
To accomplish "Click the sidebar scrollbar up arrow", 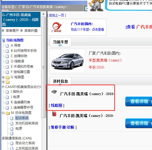I will point(44,14).
